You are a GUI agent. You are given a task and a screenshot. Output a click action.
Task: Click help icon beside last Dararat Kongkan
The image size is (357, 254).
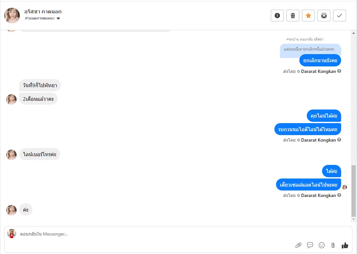tap(339, 195)
